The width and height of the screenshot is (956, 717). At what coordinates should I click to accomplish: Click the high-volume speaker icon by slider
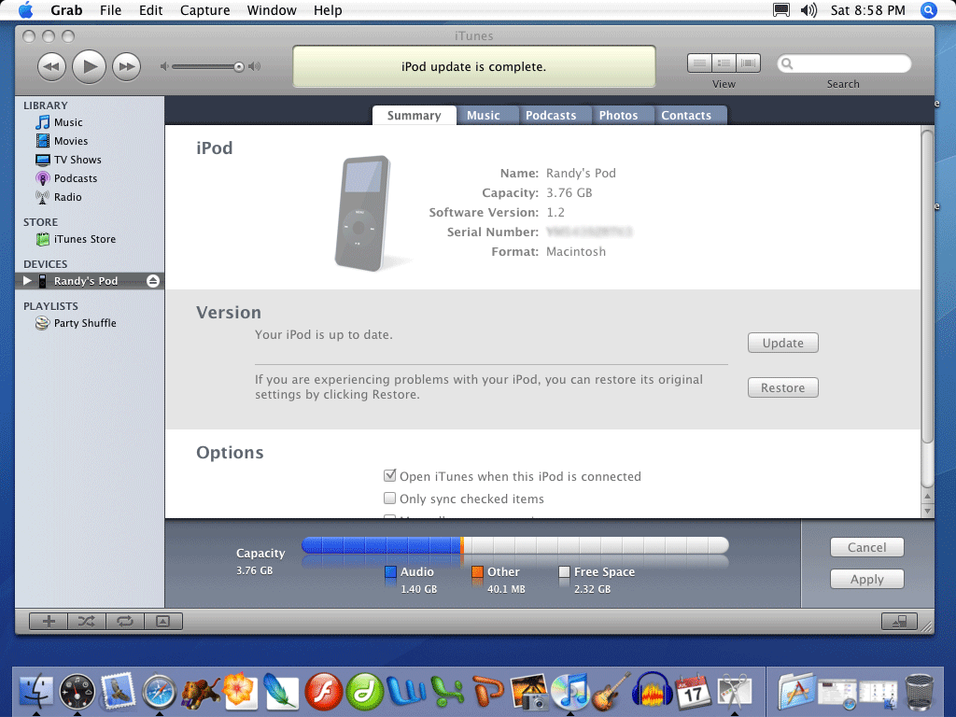coord(254,66)
